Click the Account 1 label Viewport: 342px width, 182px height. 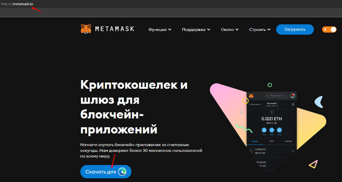point(272,103)
